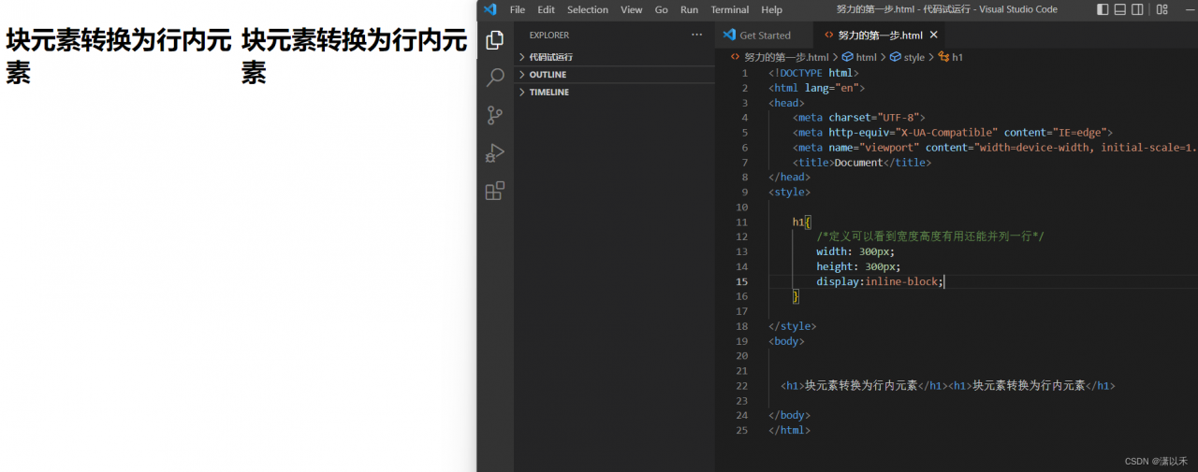
Task: Expand the 代码试运行 folder section
Action: pos(614,57)
